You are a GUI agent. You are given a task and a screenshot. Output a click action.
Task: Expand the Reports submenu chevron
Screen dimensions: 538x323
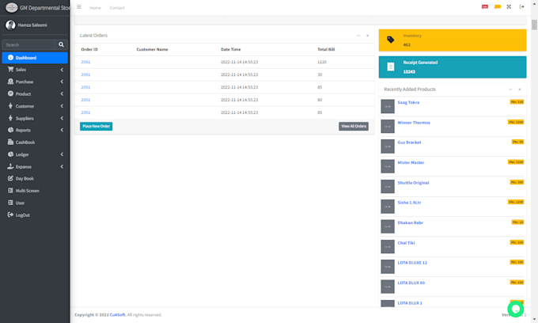pyautogui.click(x=62, y=130)
